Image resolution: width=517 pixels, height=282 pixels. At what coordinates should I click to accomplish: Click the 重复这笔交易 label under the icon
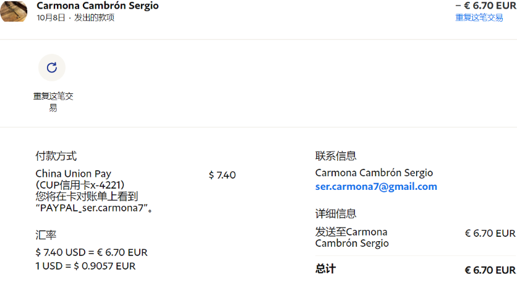tap(53, 102)
